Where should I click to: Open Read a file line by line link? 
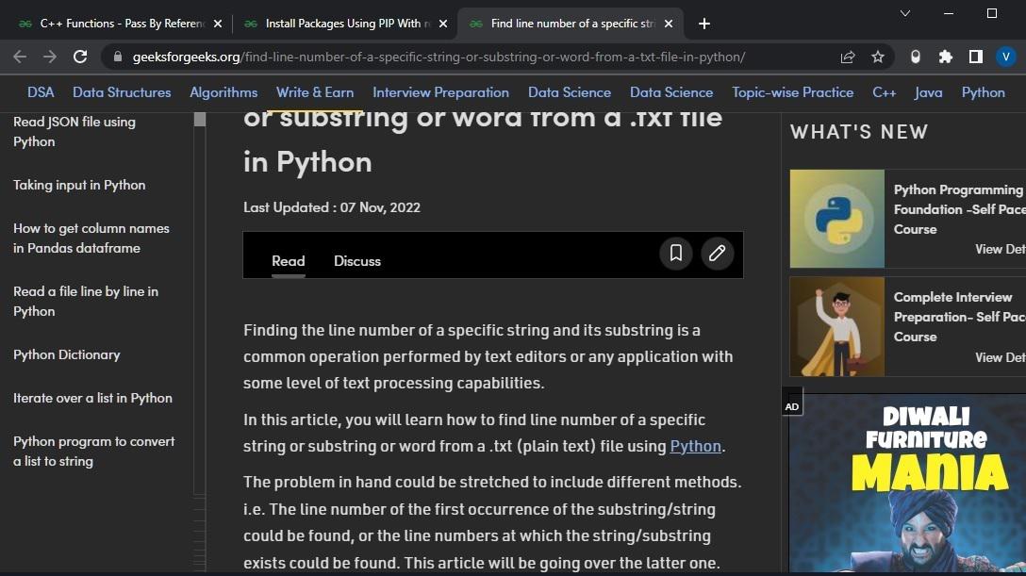86,302
